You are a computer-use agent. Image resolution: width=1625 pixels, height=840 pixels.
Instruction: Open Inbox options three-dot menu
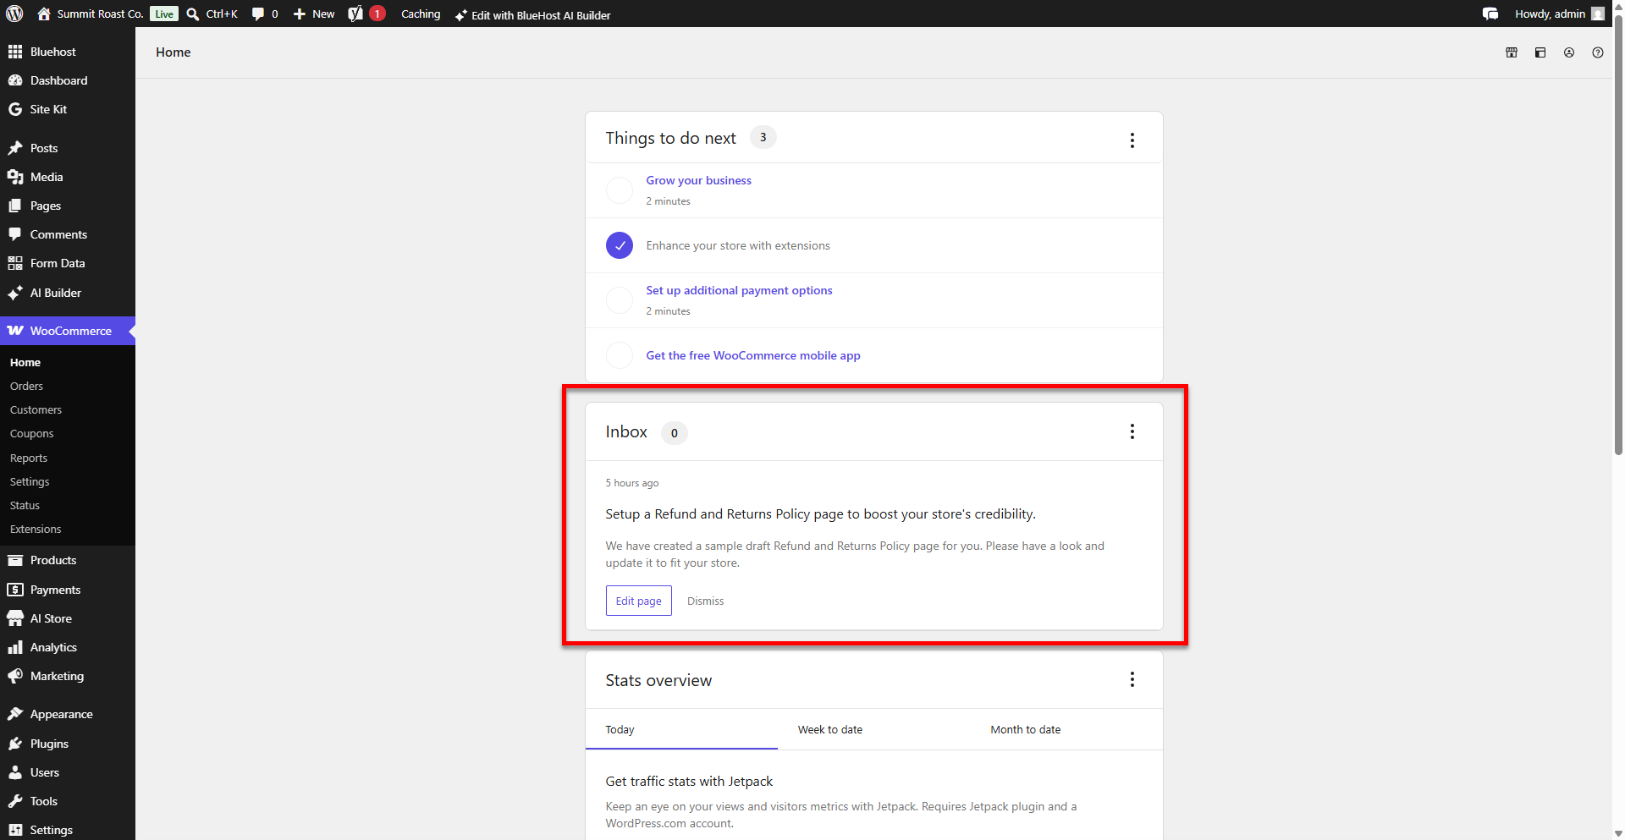tap(1132, 431)
